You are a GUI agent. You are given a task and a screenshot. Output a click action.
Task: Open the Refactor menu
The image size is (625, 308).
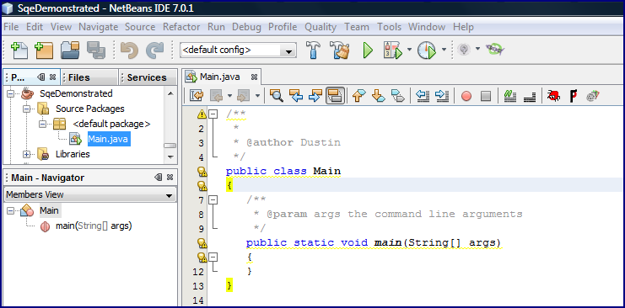pyautogui.click(x=181, y=27)
